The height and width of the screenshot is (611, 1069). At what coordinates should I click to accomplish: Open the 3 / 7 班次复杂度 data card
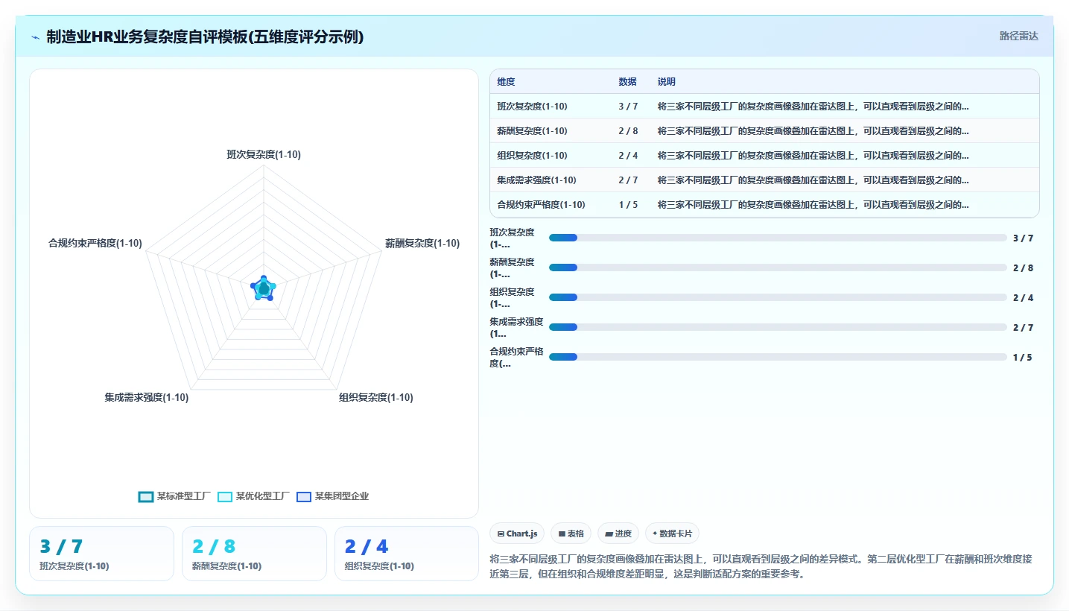[101, 554]
